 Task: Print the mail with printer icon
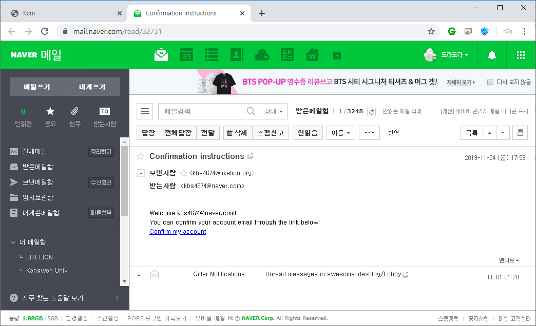pyautogui.click(x=520, y=133)
